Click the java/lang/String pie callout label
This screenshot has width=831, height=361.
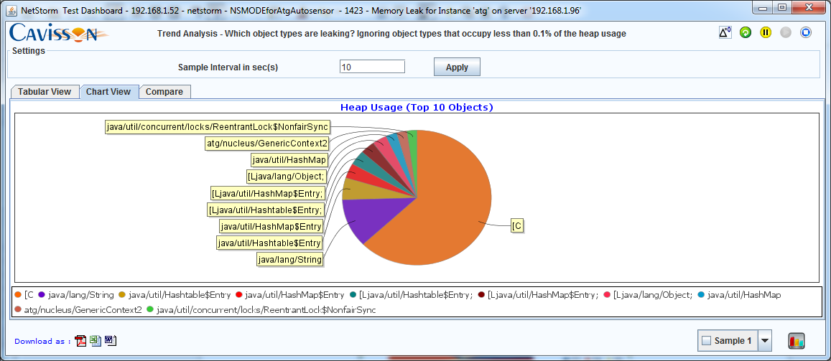290,259
